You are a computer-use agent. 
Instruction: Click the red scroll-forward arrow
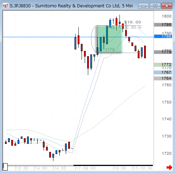pyautogui.click(x=169, y=167)
